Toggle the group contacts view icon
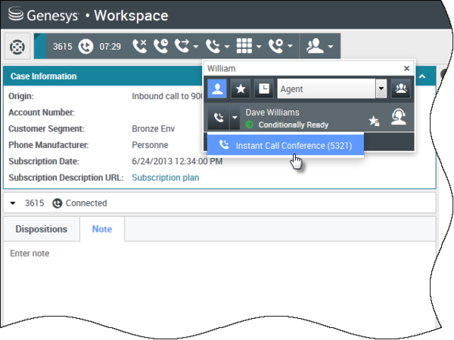Viewport: 454px width, 340px height. [401, 89]
